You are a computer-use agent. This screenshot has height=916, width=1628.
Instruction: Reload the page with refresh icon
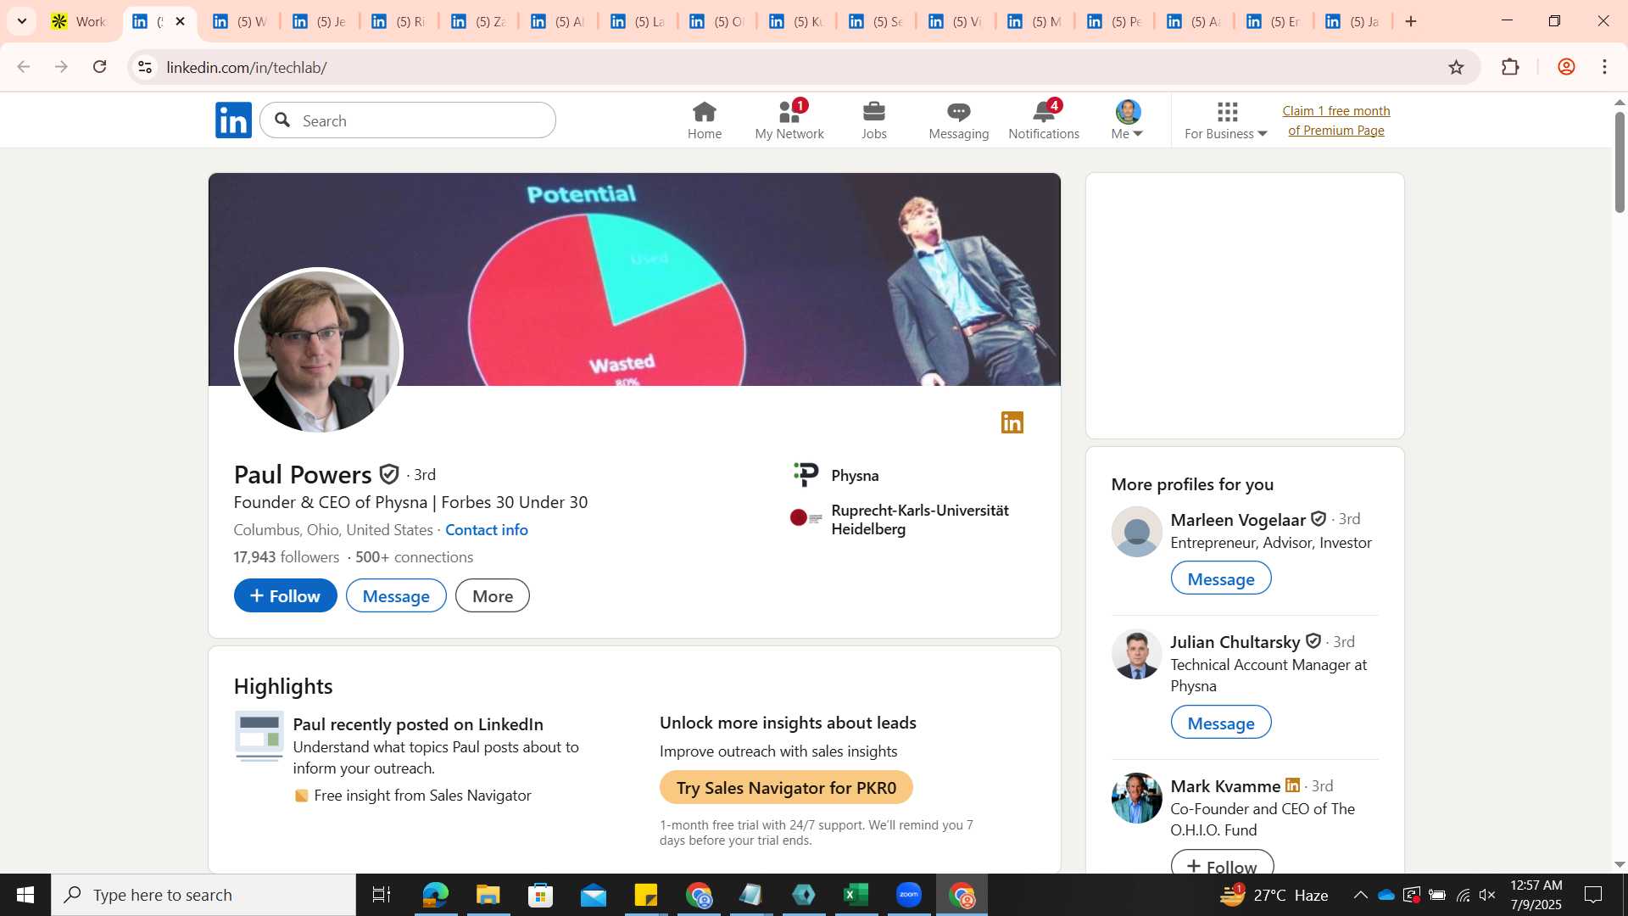tap(99, 67)
